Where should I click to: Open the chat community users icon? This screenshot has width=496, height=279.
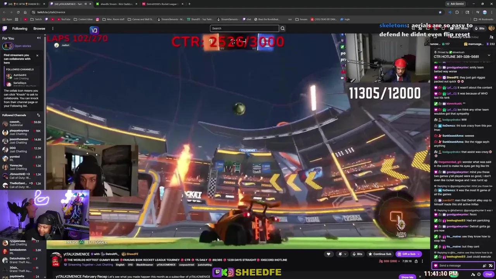click(x=491, y=37)
